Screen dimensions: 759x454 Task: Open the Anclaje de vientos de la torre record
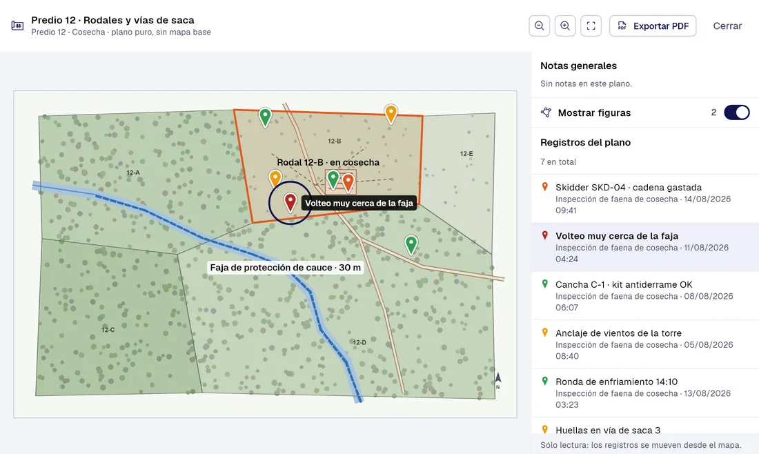(x=644, y=344)
